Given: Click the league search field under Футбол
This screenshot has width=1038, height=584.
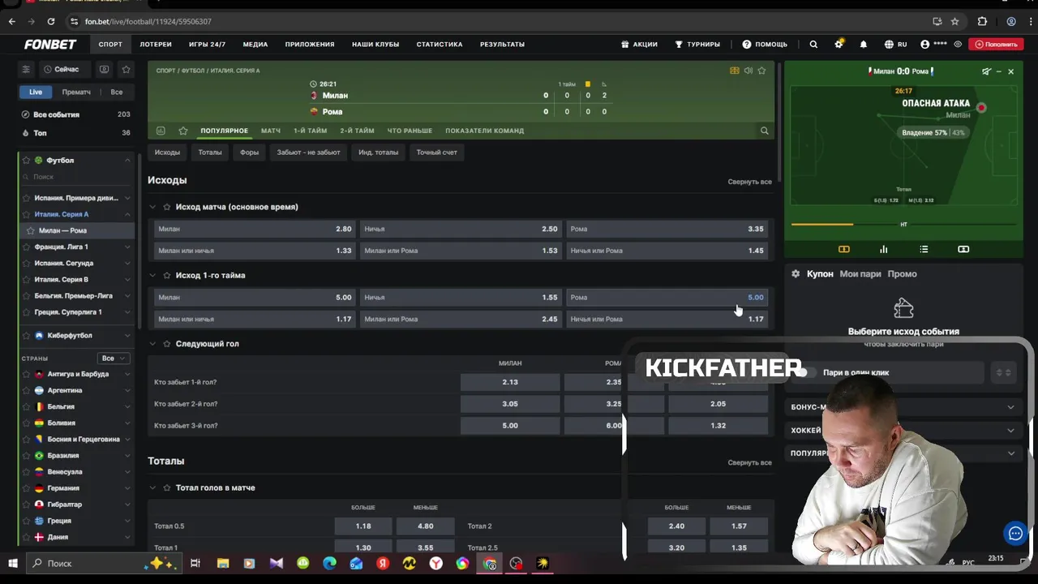Looking at the screenshot, I should [77, 177].
